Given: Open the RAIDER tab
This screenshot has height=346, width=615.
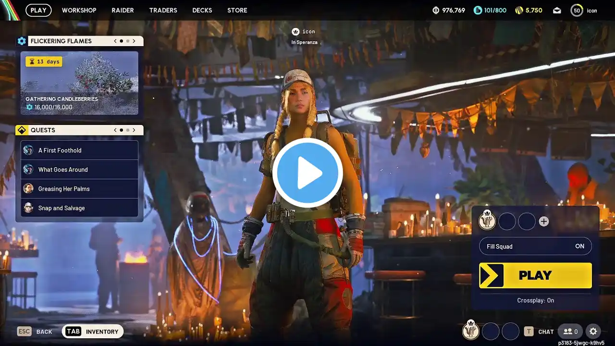Looking at the screenshot, I should click(123, 10).
